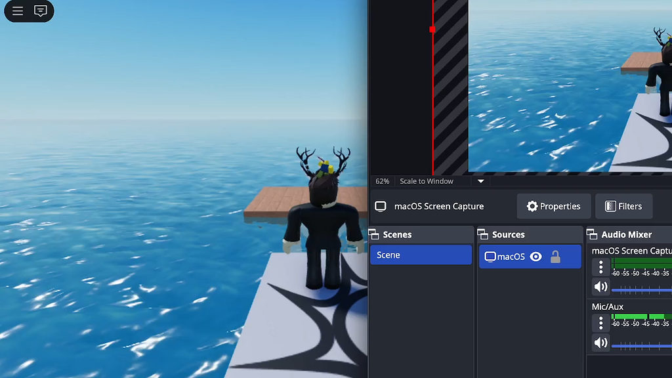Click the Scale to Window label

tap(427, 181)
